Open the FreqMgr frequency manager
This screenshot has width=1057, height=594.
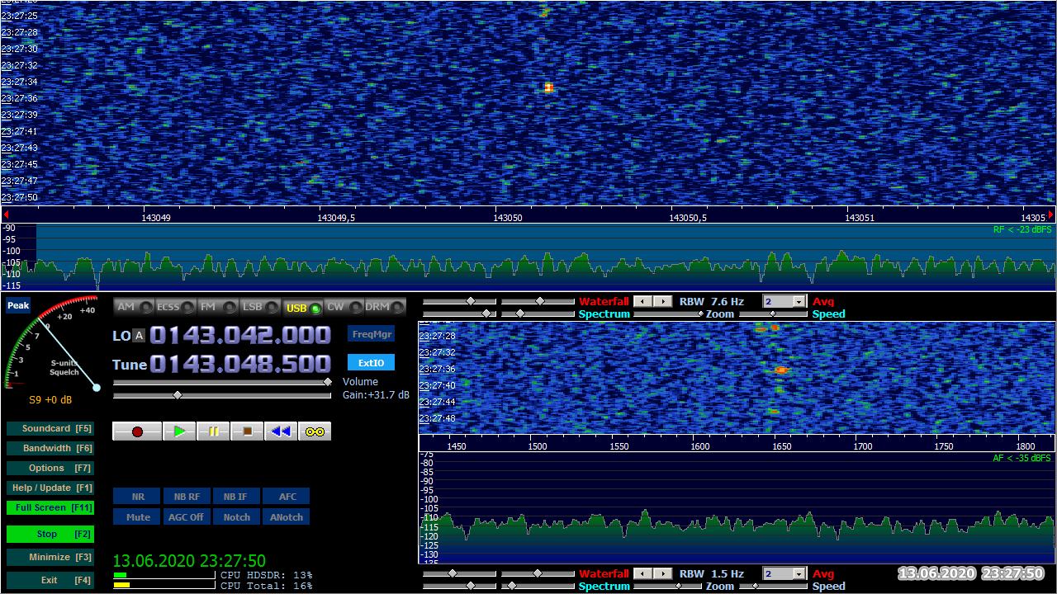tap(371, 334)
